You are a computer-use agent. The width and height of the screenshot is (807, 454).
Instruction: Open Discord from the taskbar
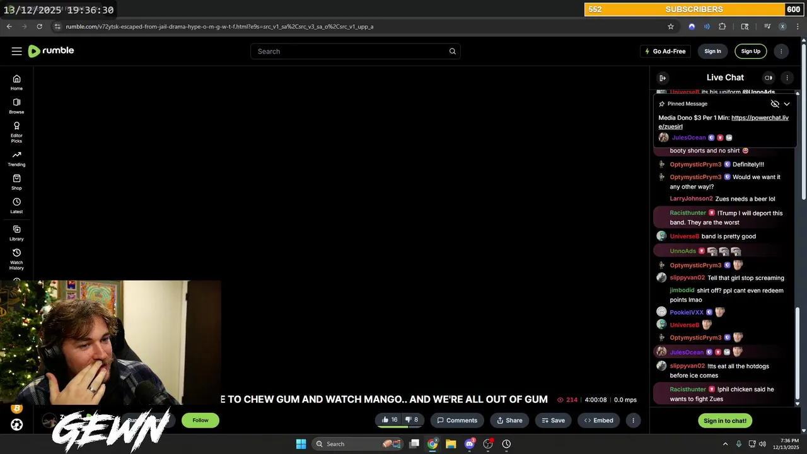coord(470,444)
